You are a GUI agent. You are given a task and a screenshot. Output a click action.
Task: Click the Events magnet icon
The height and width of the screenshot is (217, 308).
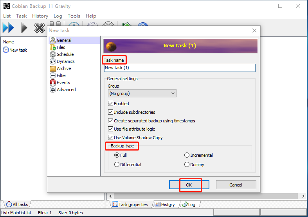click(53, 82)
